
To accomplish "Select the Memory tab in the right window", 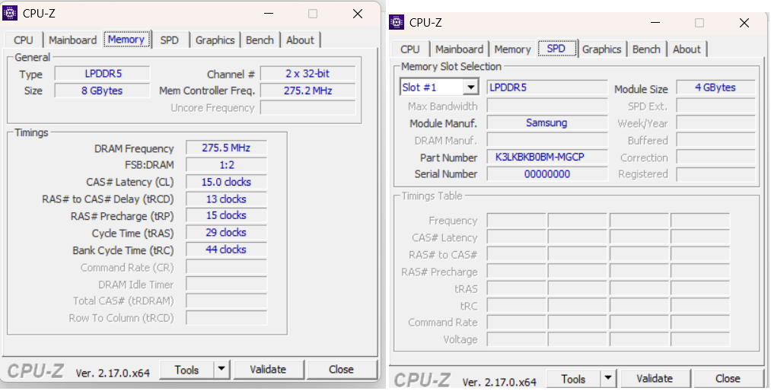I will pyautogui.click(x=512, y=49).
